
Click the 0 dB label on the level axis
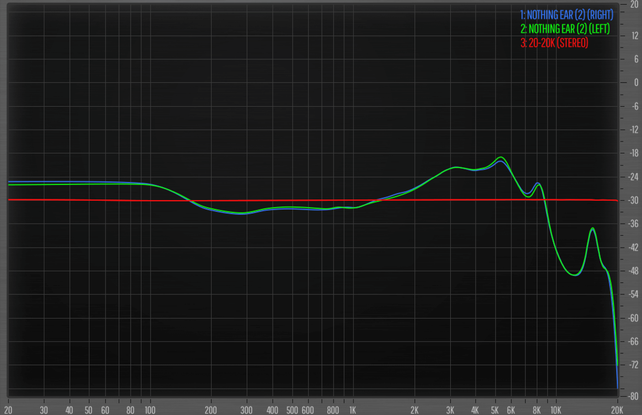(x=636, y=83)
